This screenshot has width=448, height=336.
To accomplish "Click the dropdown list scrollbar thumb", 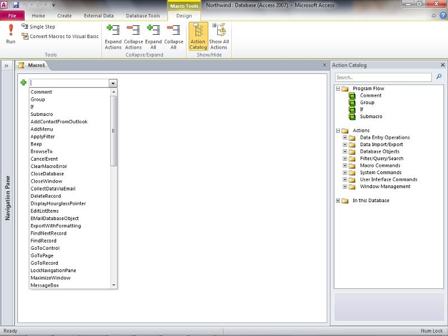I will tap(114, 131).
